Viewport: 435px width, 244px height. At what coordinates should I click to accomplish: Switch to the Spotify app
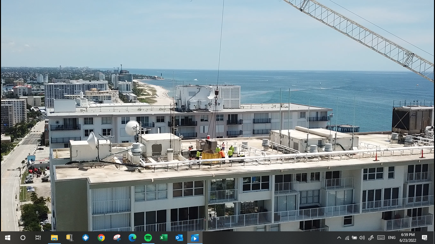point(148,238)
